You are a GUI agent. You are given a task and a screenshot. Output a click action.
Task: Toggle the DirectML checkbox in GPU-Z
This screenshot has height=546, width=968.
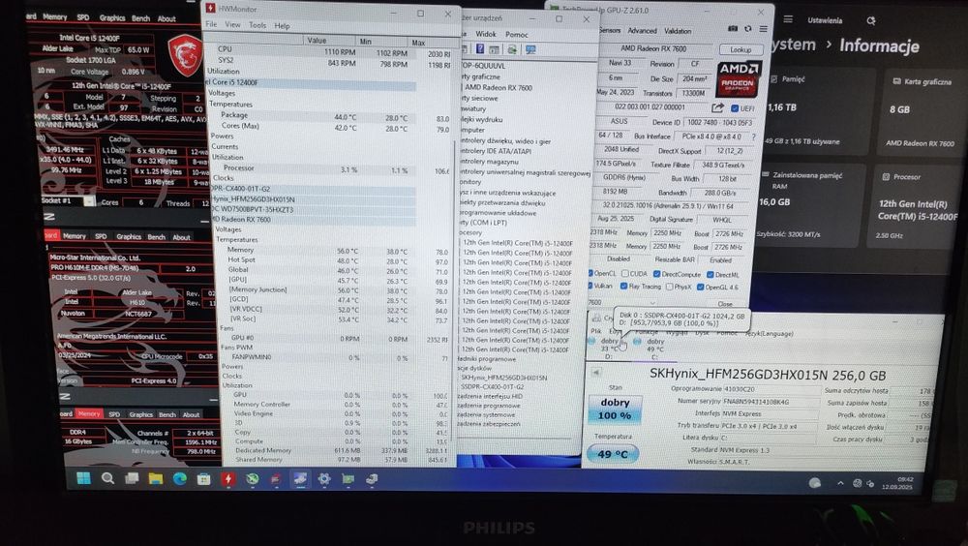click(710, 275)
